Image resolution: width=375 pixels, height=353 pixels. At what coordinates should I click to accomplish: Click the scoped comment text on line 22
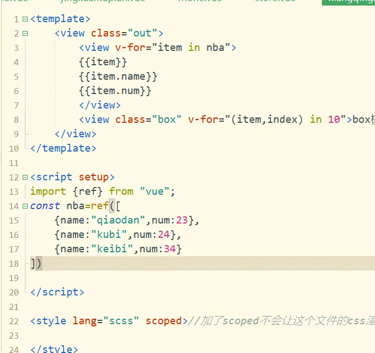click(x=282, y=321)
